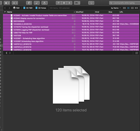Screen dimensions: 140x131
Task: Open the gear action menu
Action: tap(7, 3)
